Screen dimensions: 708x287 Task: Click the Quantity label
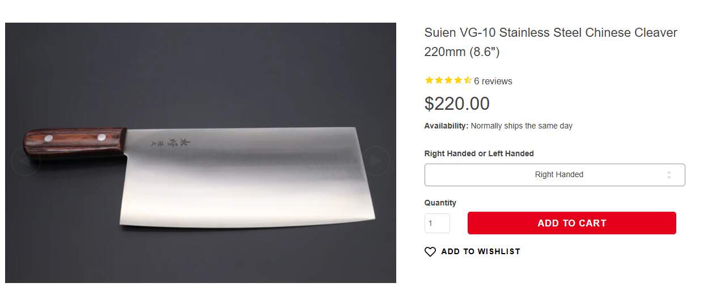[x=440, y=203]
